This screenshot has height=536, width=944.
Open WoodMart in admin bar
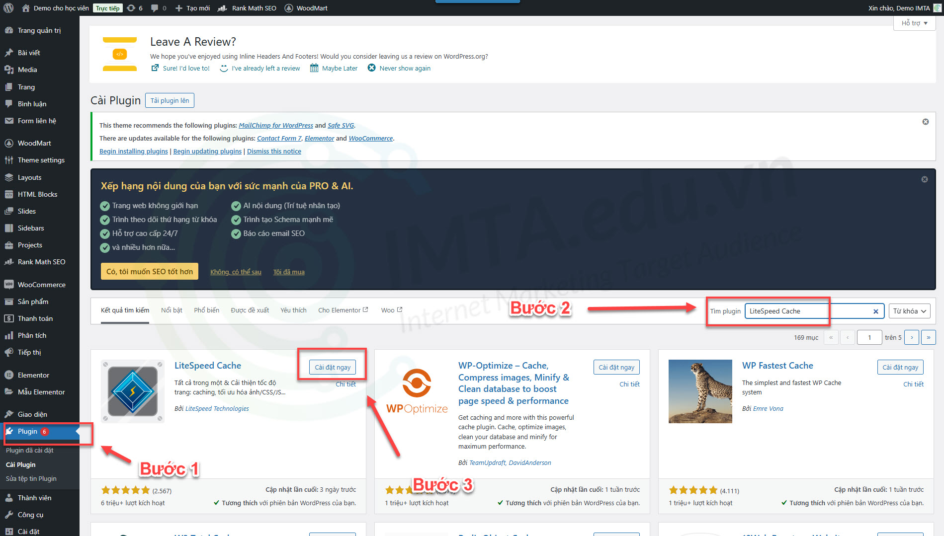point(306,8)
